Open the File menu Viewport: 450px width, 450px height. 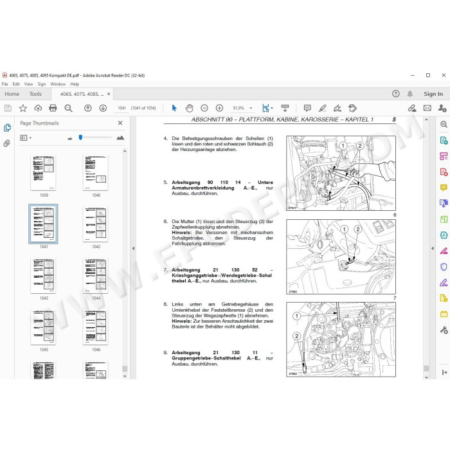click(x=5, y=84)
